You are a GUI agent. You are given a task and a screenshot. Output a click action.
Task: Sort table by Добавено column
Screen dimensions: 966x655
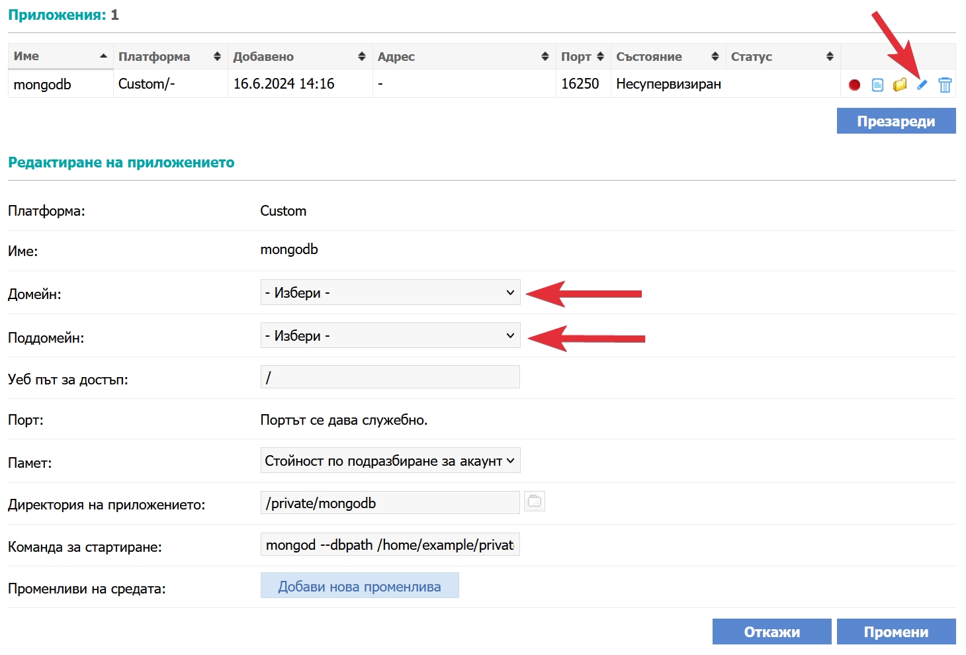click(300, 56)
